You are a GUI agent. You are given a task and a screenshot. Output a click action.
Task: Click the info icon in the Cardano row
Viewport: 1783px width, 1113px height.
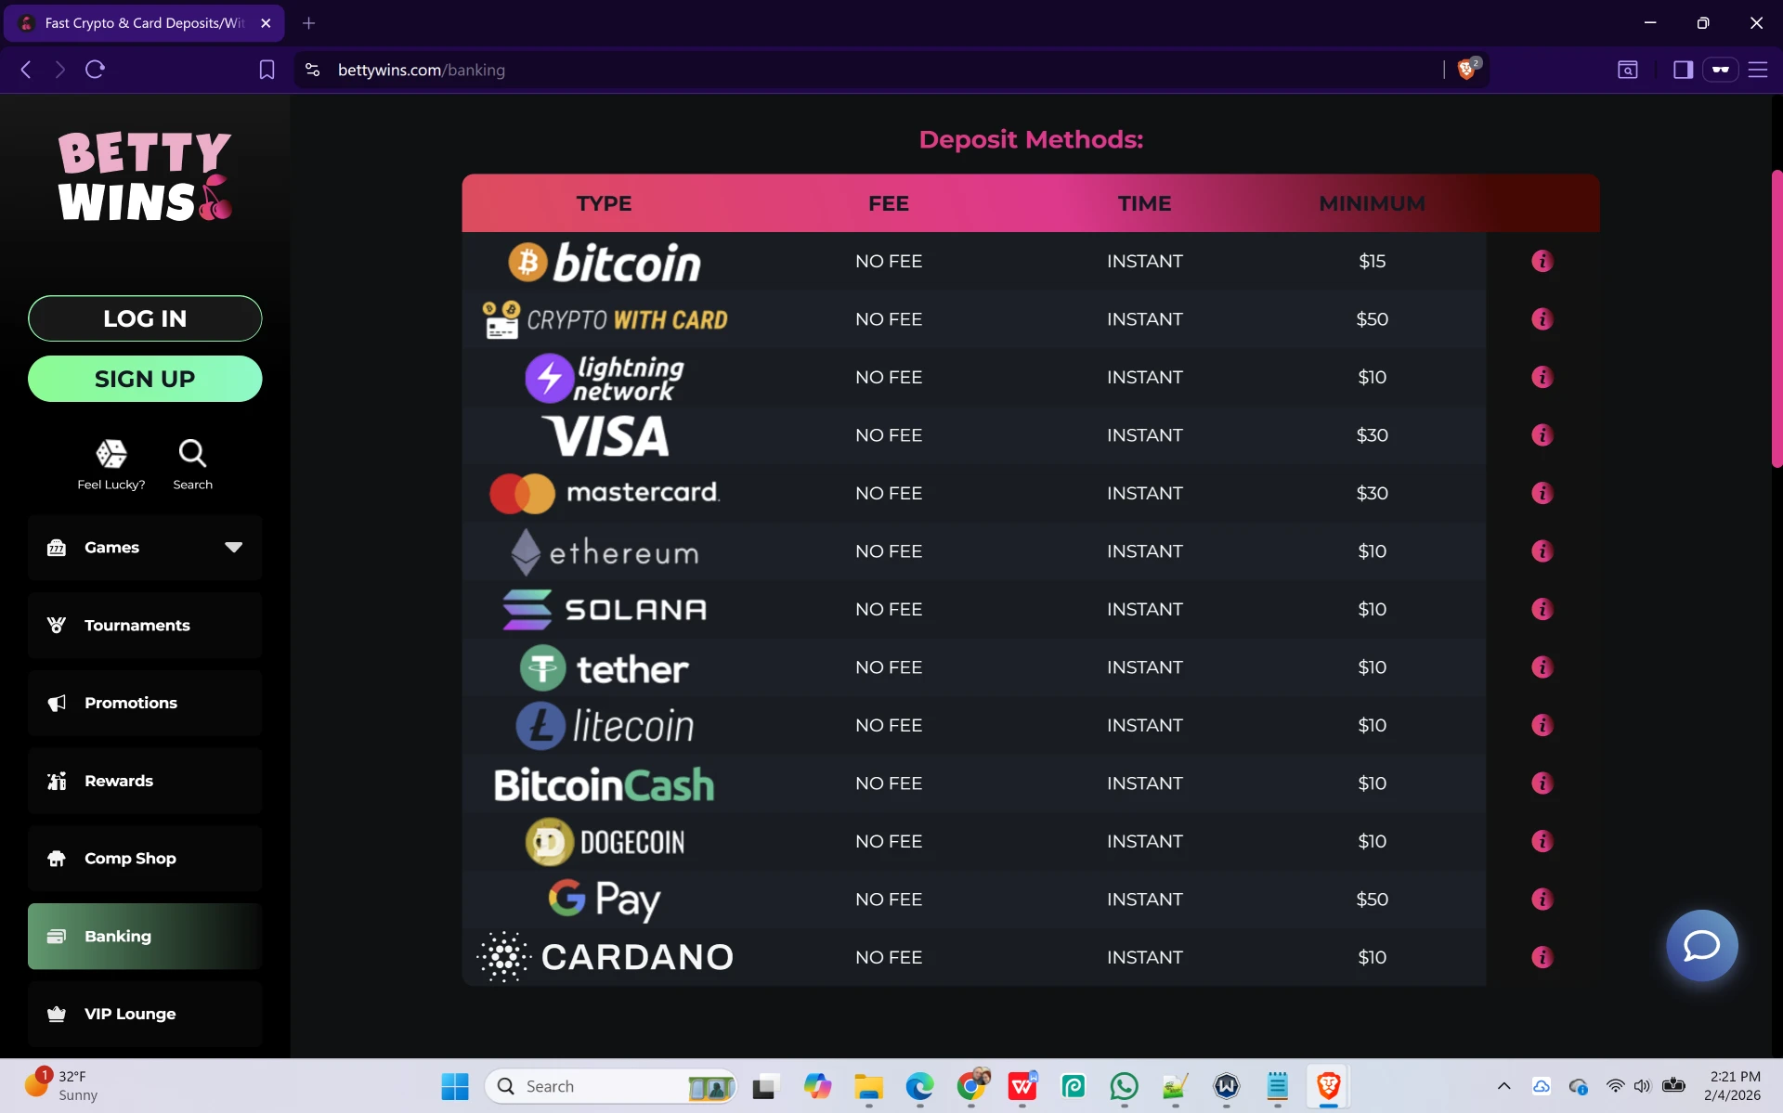coord(1542,957)
